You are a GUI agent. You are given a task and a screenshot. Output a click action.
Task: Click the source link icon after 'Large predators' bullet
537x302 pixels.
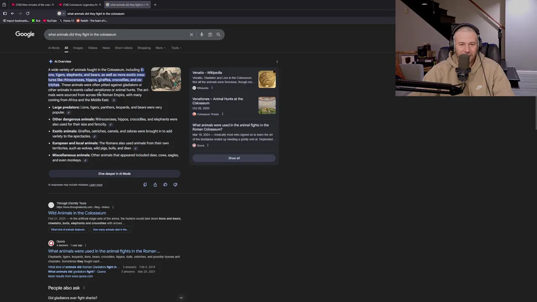point(68,112)
